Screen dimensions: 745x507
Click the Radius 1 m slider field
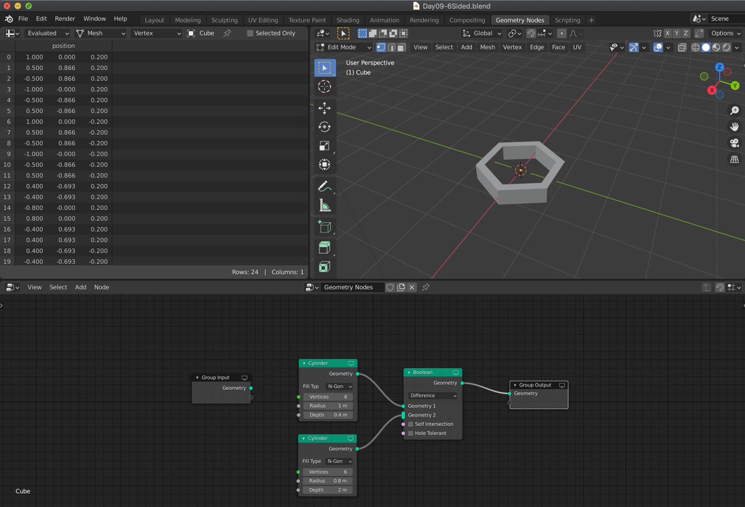(x=328, y=406)
